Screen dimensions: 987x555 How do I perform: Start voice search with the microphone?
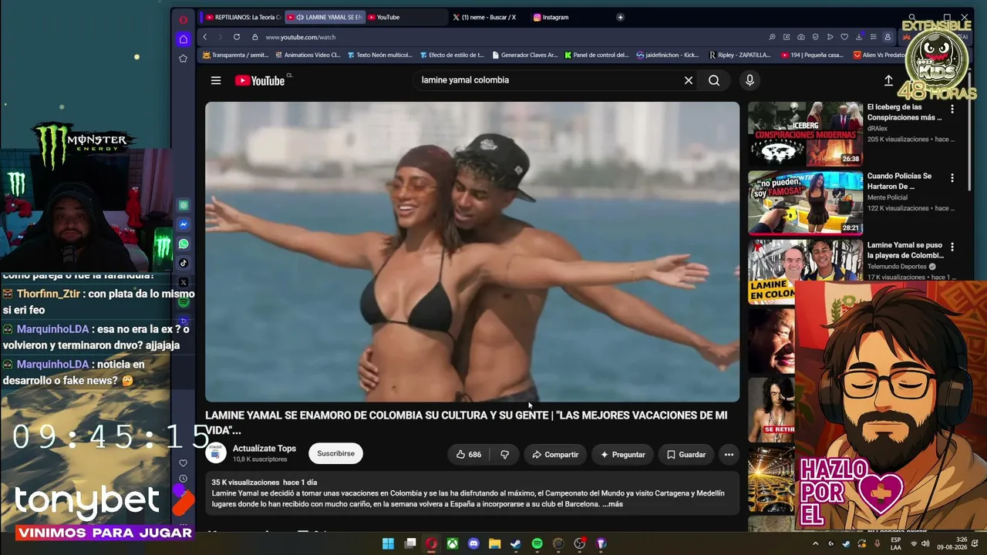(750, 80)
